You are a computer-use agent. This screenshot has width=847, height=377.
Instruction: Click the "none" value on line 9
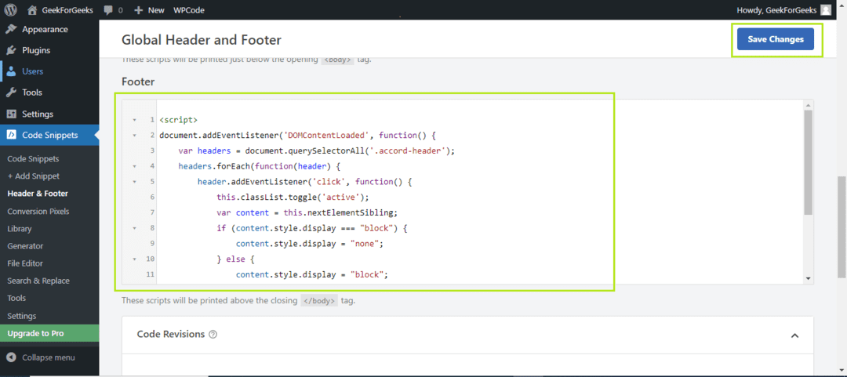[365, 244]
